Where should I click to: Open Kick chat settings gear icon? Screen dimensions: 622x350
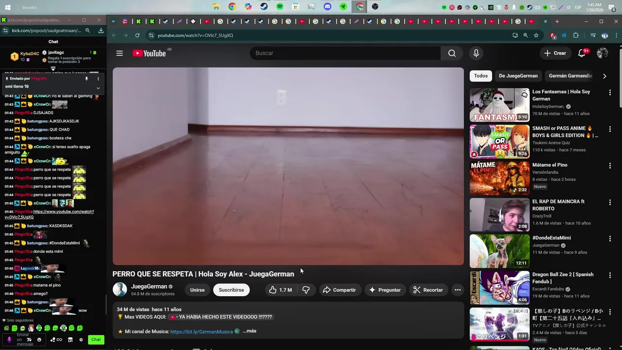(81, 340)
